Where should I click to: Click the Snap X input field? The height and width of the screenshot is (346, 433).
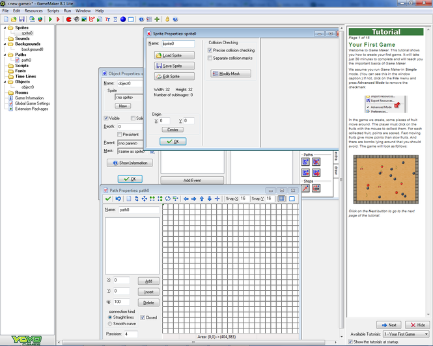pos(244,198)
